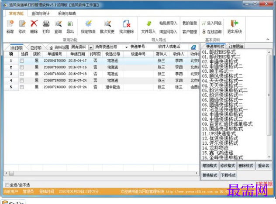Tick the checkbox in row 1
The width and height of the screenshot is (276, 204).
pos(22,61)
